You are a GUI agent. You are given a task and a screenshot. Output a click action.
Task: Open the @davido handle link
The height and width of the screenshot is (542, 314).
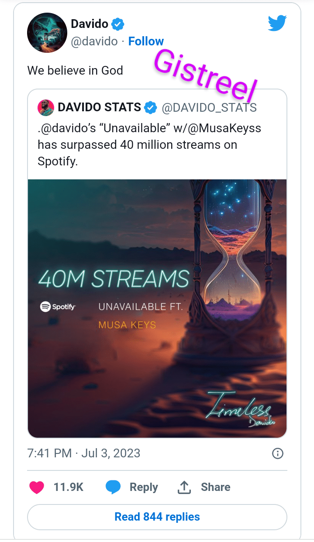pos(94,41)
